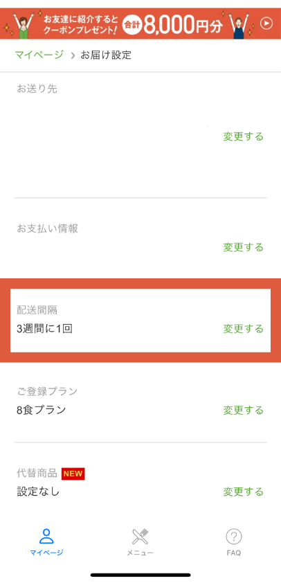281x583 pixels.
Task: Open the FAQ question mark icon
Action: click(x=234, y=537)
